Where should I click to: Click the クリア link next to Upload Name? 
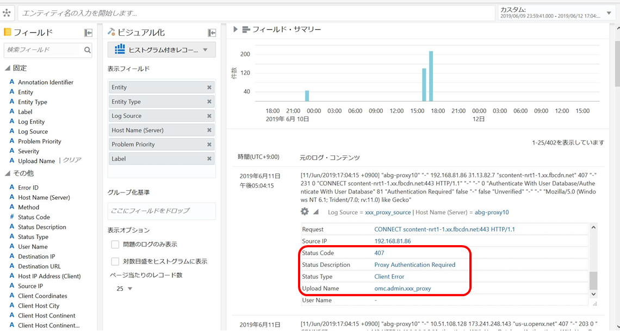pyautogui.click(x=72, y=160)
